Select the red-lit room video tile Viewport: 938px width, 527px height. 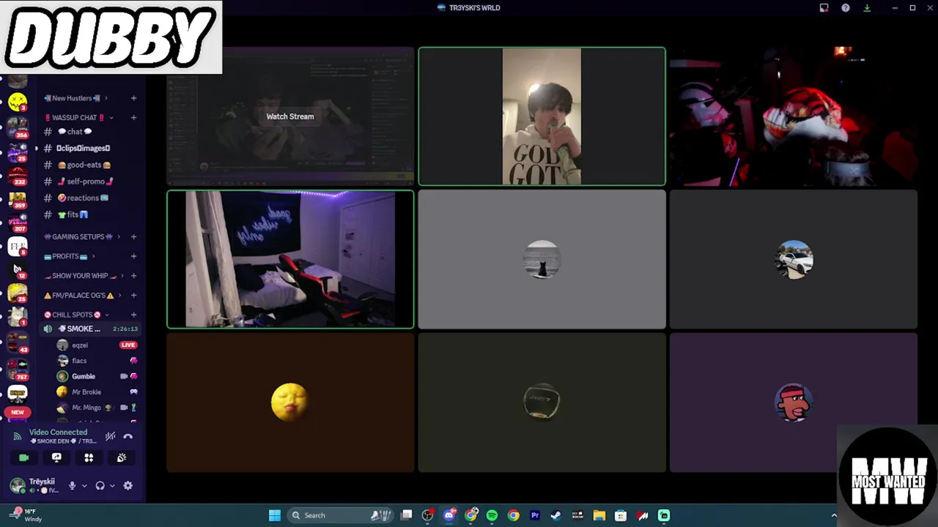(x=794, y=116)
